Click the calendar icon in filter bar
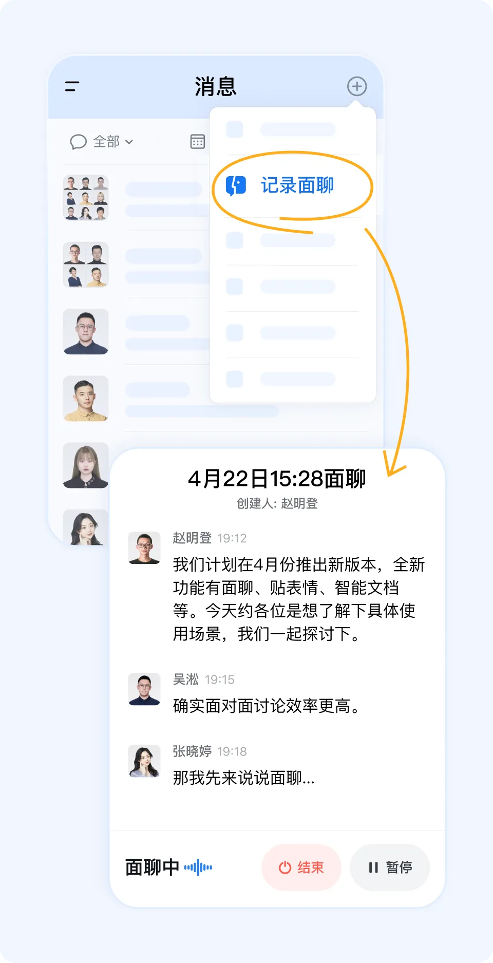Screen dimensions: 493x963 (x=198, y=141)
